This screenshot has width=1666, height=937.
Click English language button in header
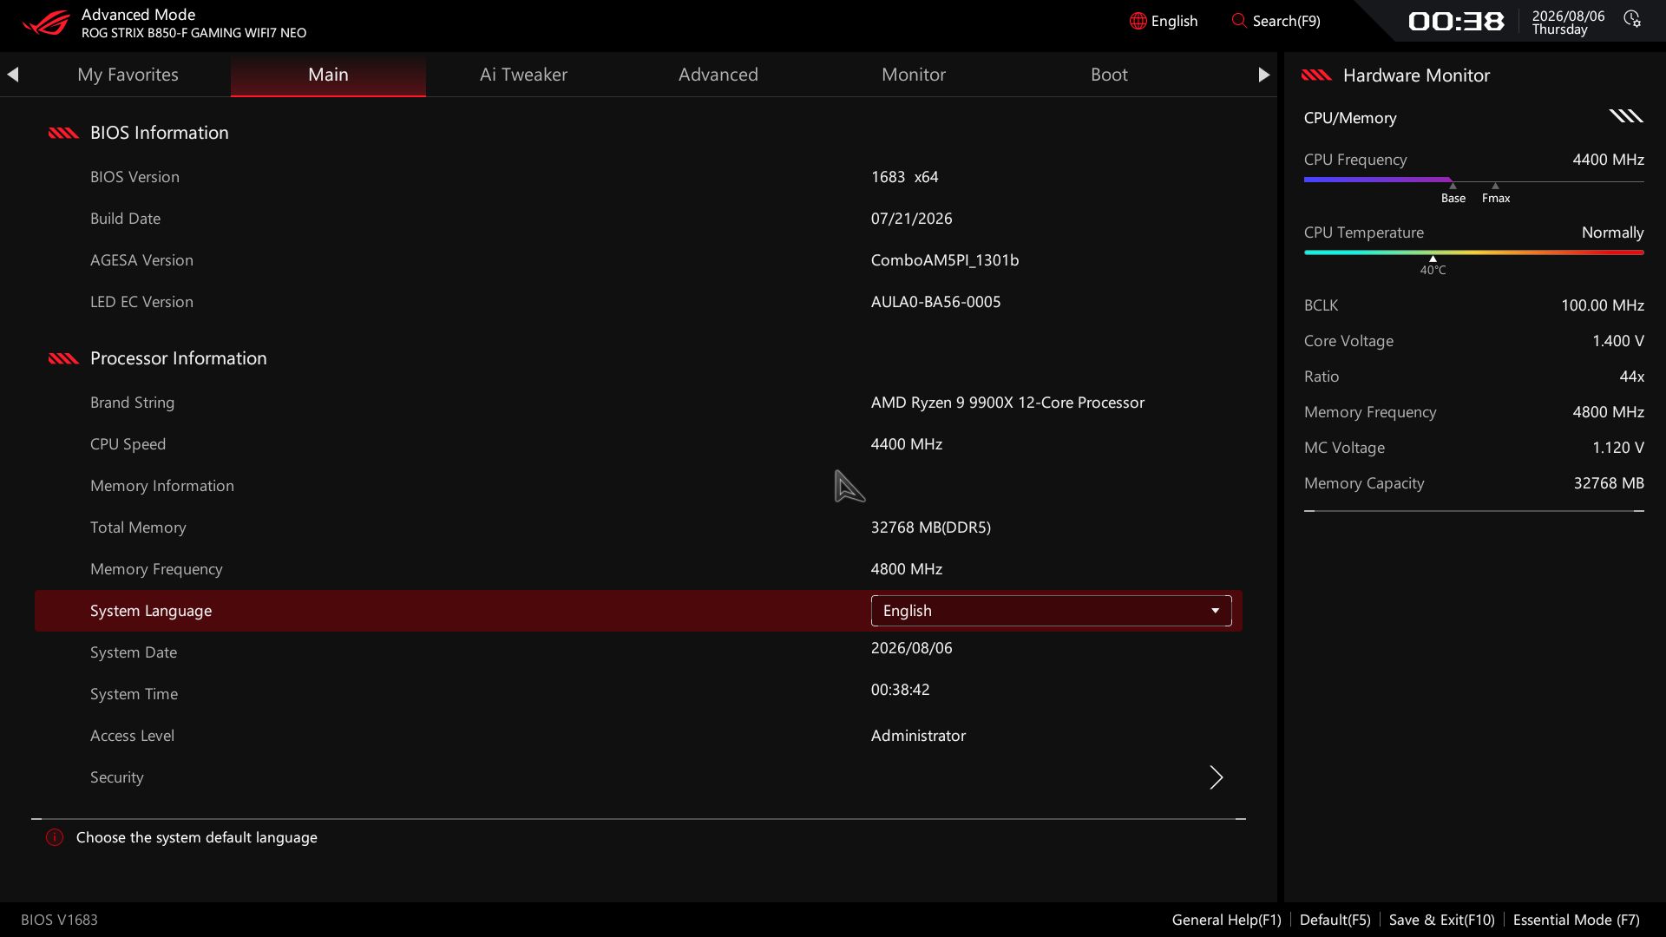[x=1164, y=21]
